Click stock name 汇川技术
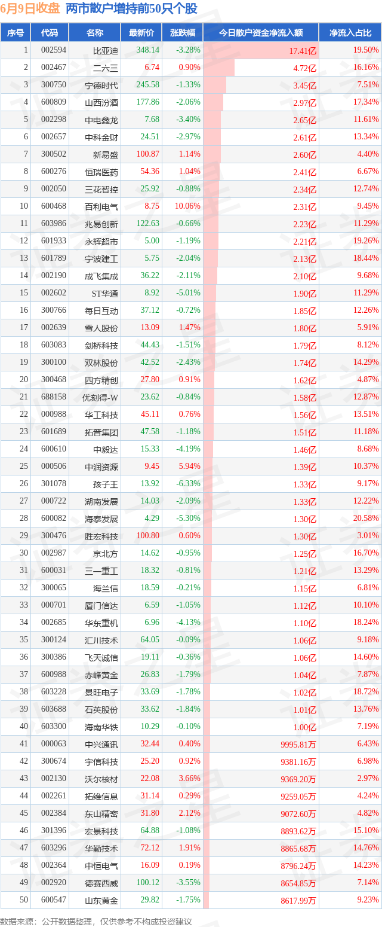Screen dimensions: 382x927 tap(101, 641)
